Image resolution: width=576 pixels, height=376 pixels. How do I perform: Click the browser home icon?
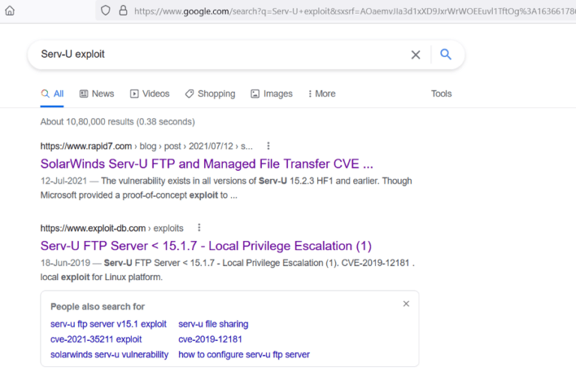[10, 10]
